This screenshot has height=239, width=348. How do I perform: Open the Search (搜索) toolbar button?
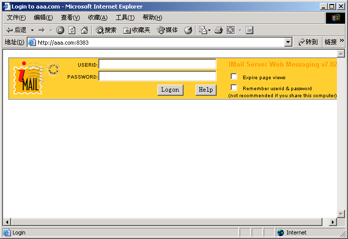[106, 30]
